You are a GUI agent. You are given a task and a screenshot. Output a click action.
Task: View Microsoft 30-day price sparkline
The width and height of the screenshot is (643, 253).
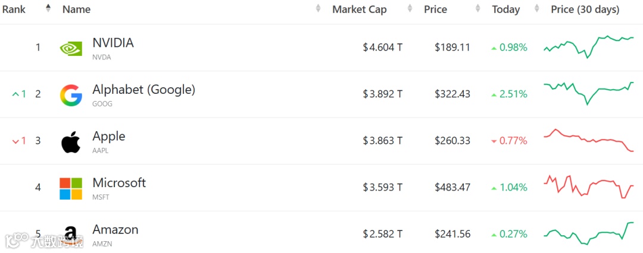[x=588, y=186]
